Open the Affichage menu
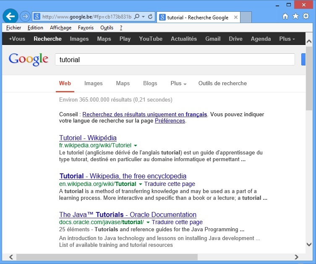The width and height of the screenshot is (316, 264). click(x=61, y=28)
